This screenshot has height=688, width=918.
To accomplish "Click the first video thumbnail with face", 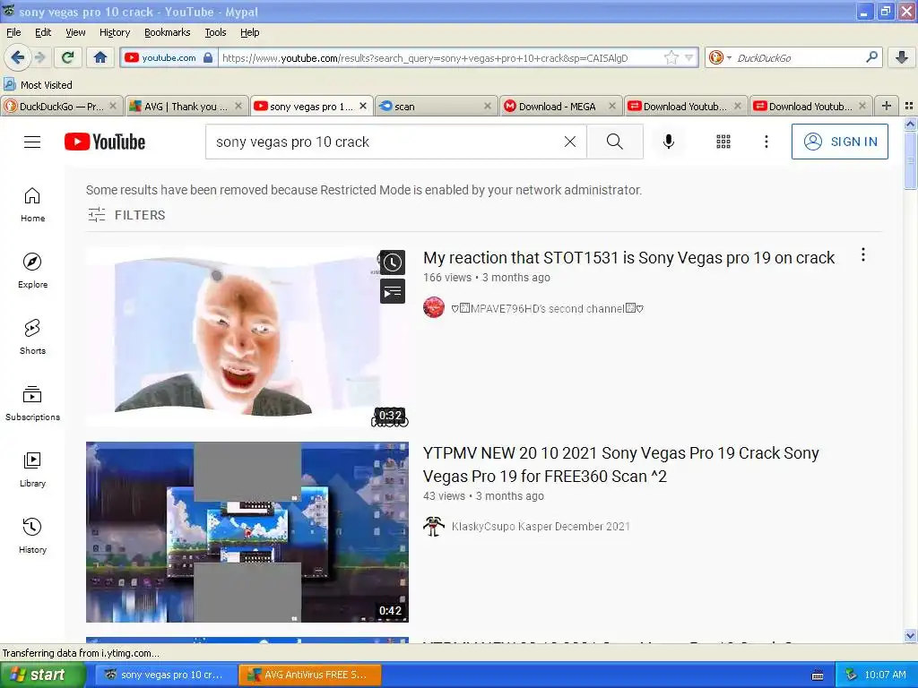I will [247, 337].
